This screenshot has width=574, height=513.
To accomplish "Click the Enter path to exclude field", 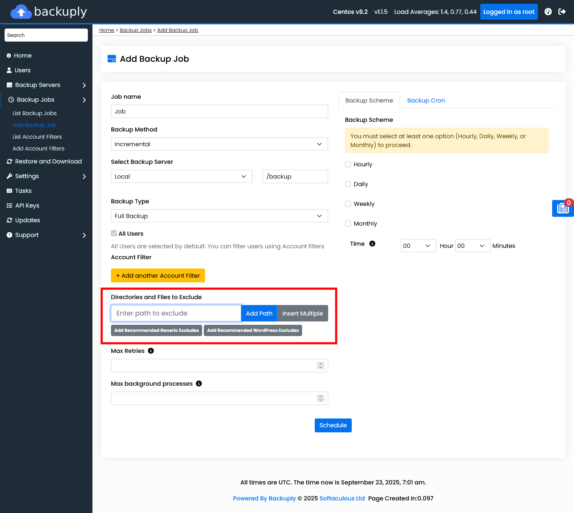I will point(176,313).
